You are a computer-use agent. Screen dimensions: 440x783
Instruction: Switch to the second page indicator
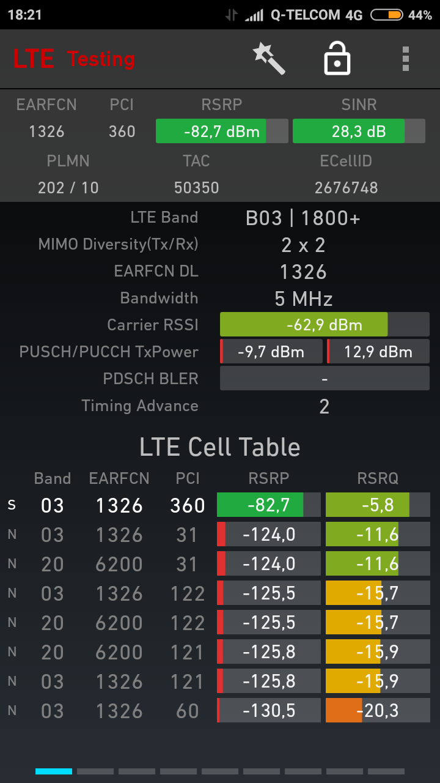tap(95, 771)
